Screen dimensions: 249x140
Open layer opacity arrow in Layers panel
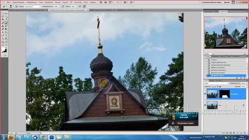coord(247,83)
